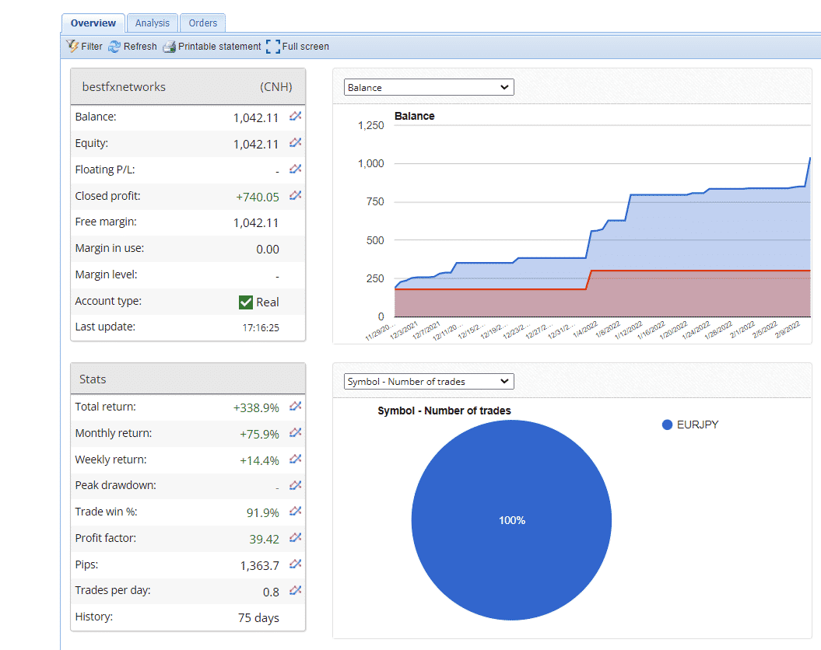Image resolution: width=821 pixels, height=650 pixels.
Task: Open the Symbol - Number of trades dropdown
Action: 428,381
